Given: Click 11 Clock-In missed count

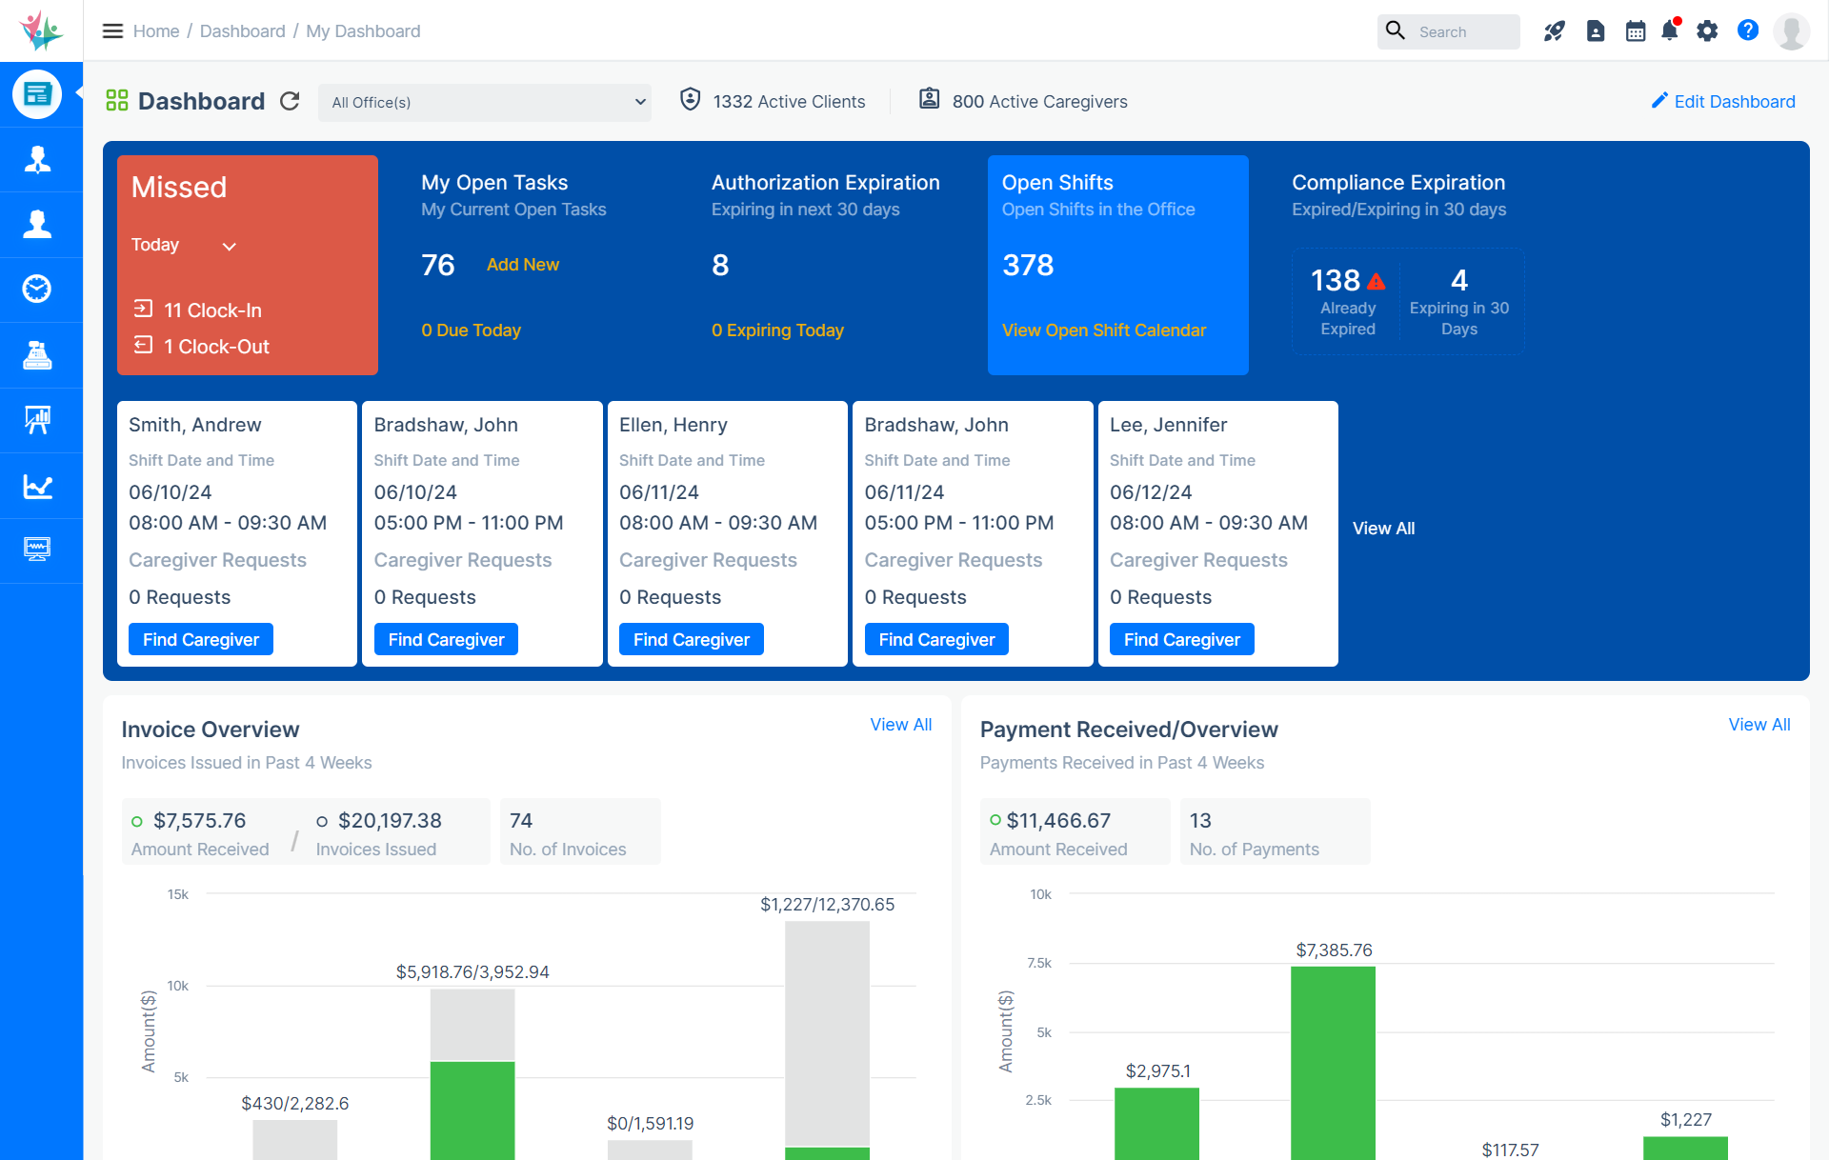Looking at the screenshot, I should point(212,310).
